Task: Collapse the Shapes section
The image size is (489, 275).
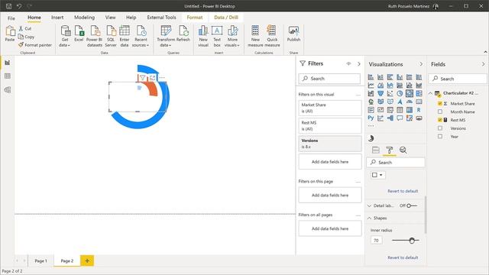Action: [369, 218]
